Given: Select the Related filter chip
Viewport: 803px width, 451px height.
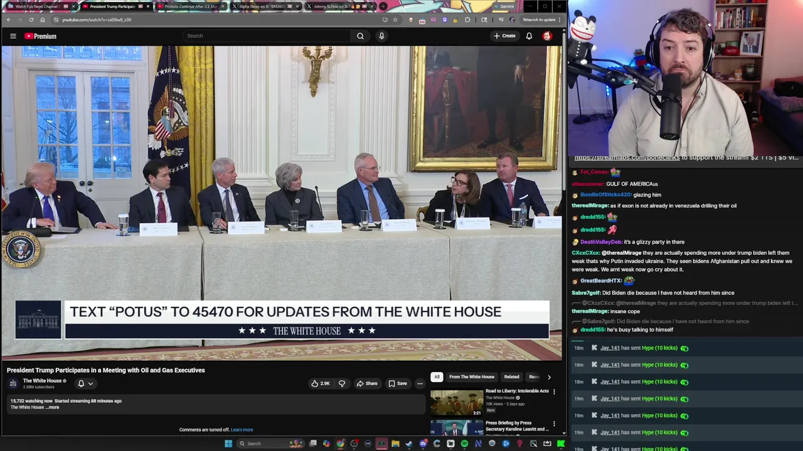Looking at the screenshot, I should coord(511,376).
